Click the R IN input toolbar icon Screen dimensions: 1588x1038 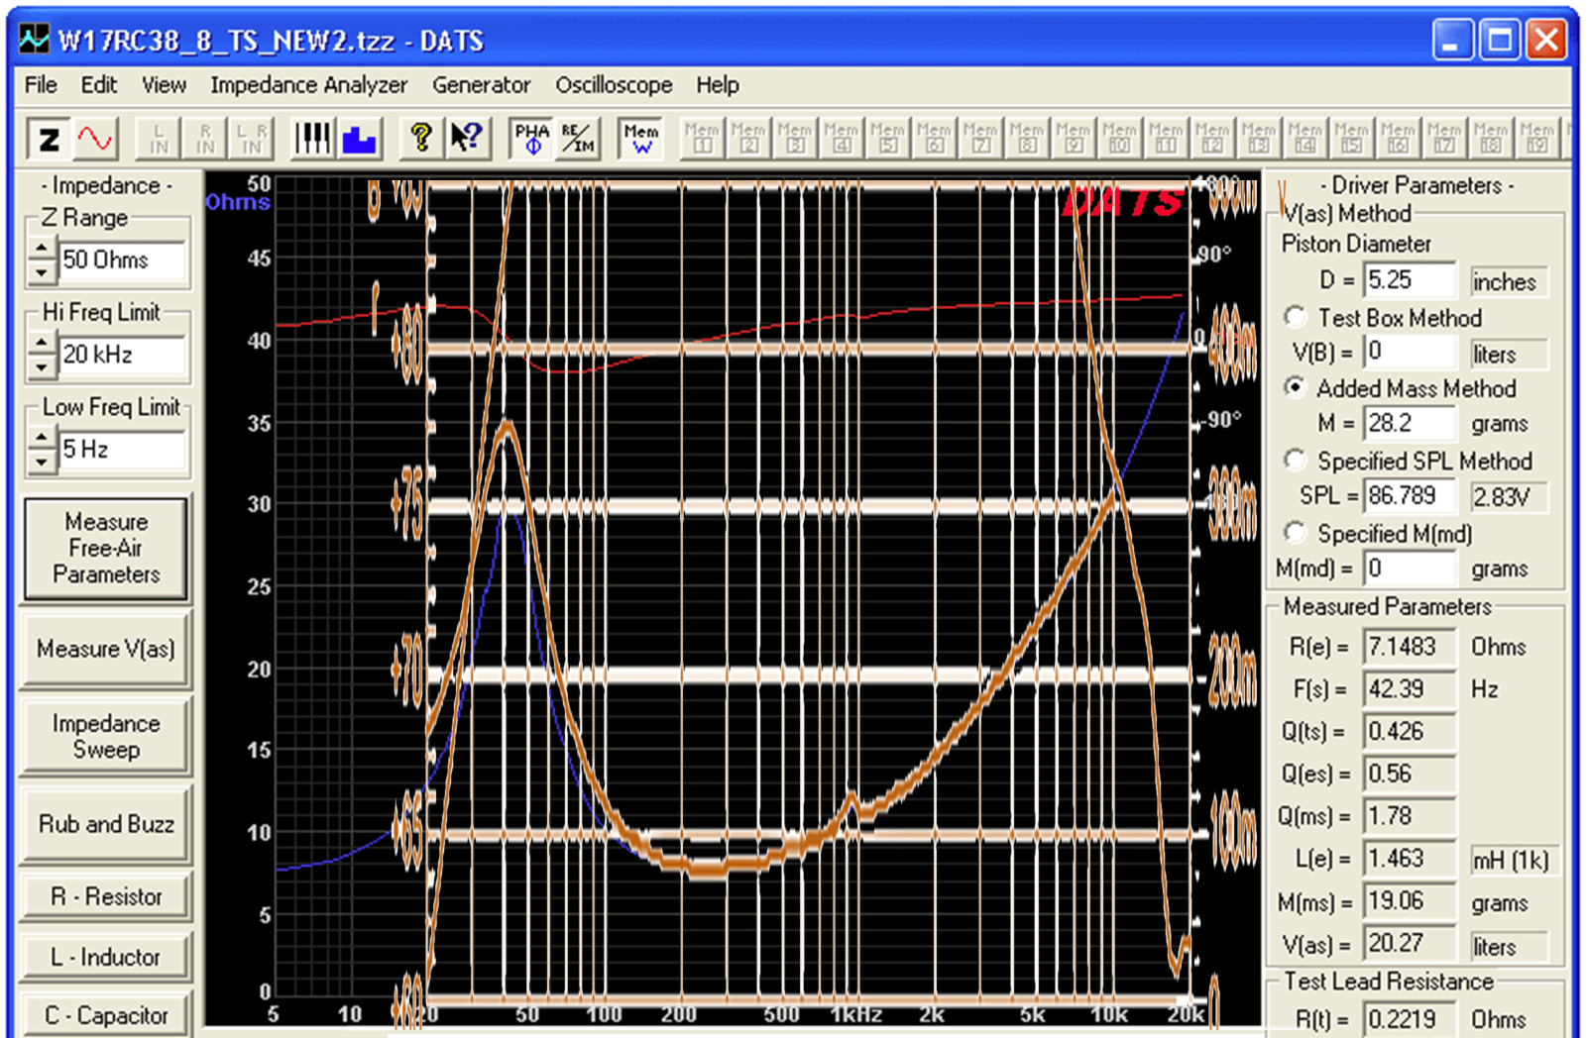[205, 139]
